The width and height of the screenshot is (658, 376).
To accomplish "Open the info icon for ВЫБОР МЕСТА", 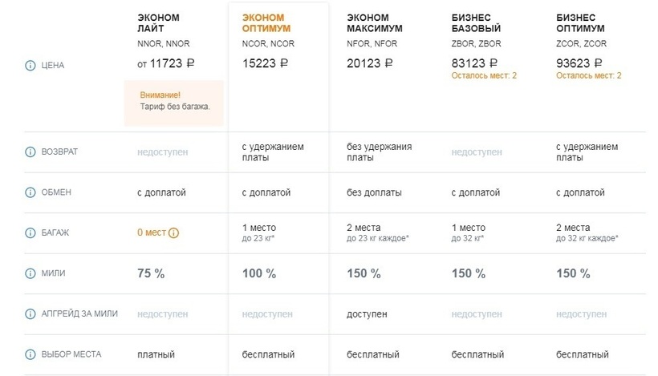I will click(x=31, y=354).
